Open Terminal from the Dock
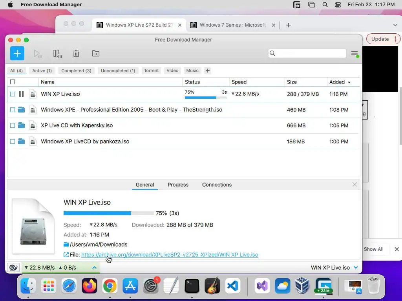 coord(192,286)
